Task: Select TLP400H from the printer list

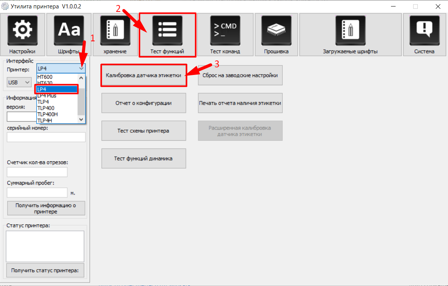Action: point(47,114)
